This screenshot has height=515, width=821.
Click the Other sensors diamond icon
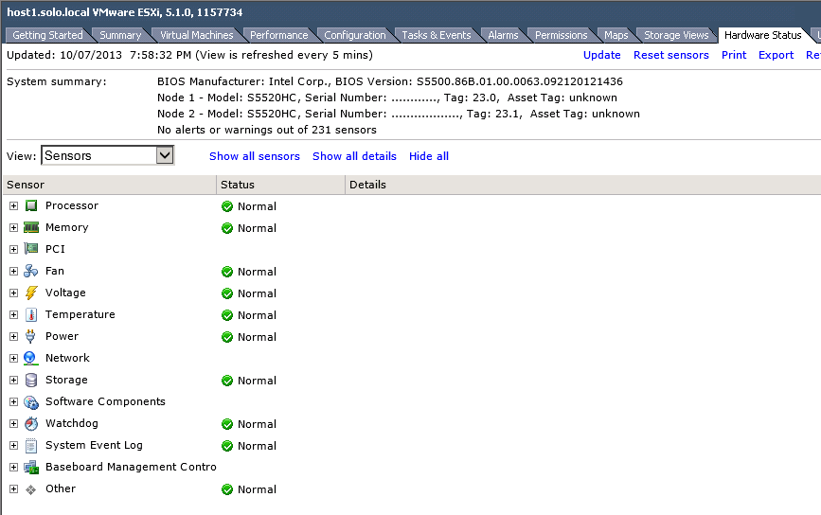(31, 489)
